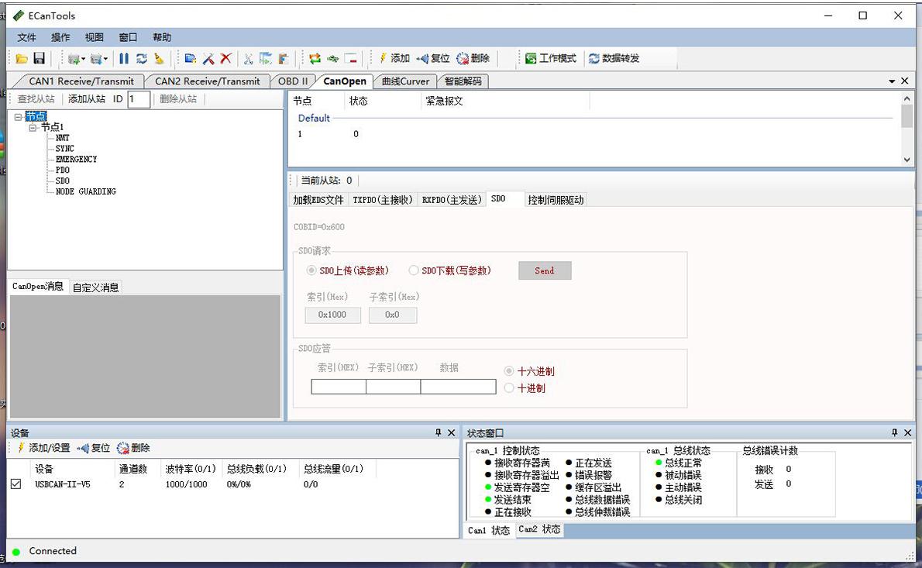Click the slave ID input field
Image resolution: width=922 pixels, height=568 pixels.
tap(139, 99)
